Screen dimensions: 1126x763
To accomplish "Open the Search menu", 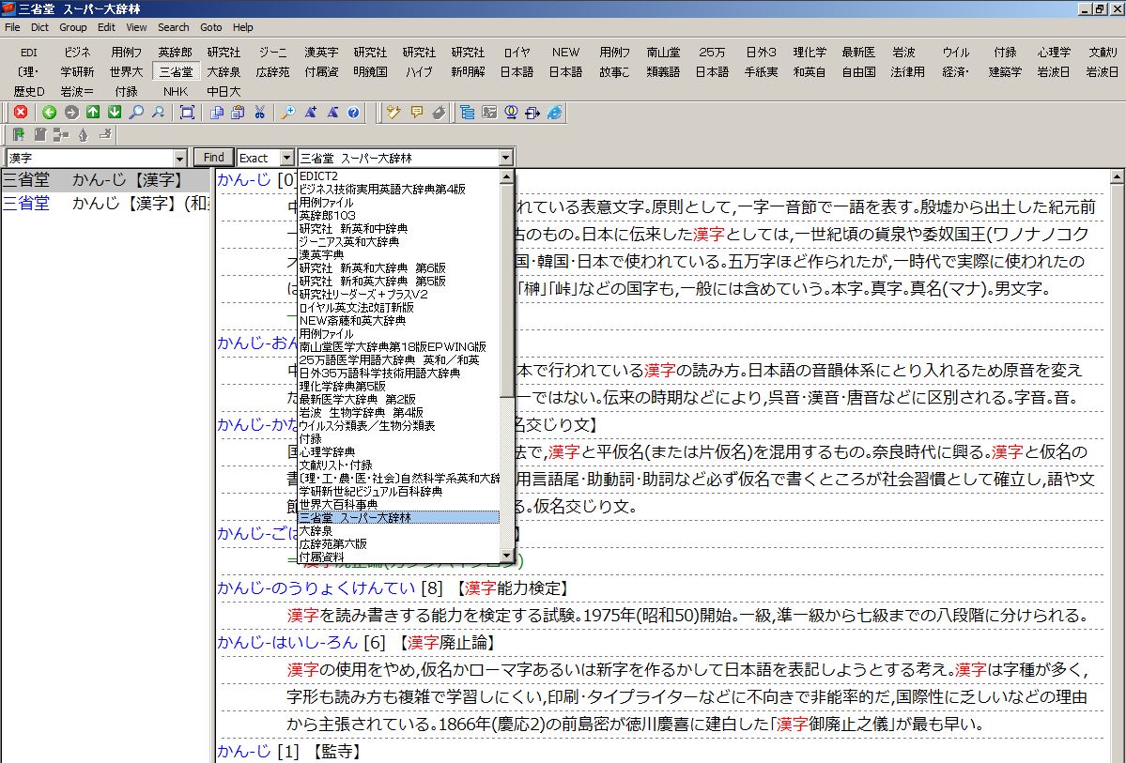I will tap(173, 27).
